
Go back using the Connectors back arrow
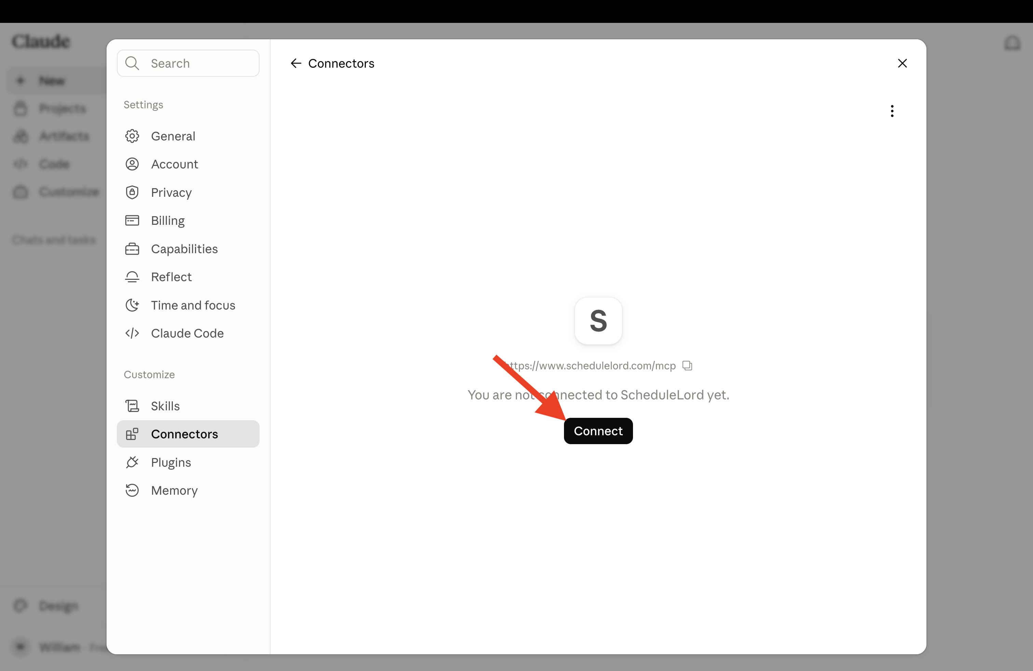click(296, 63)
